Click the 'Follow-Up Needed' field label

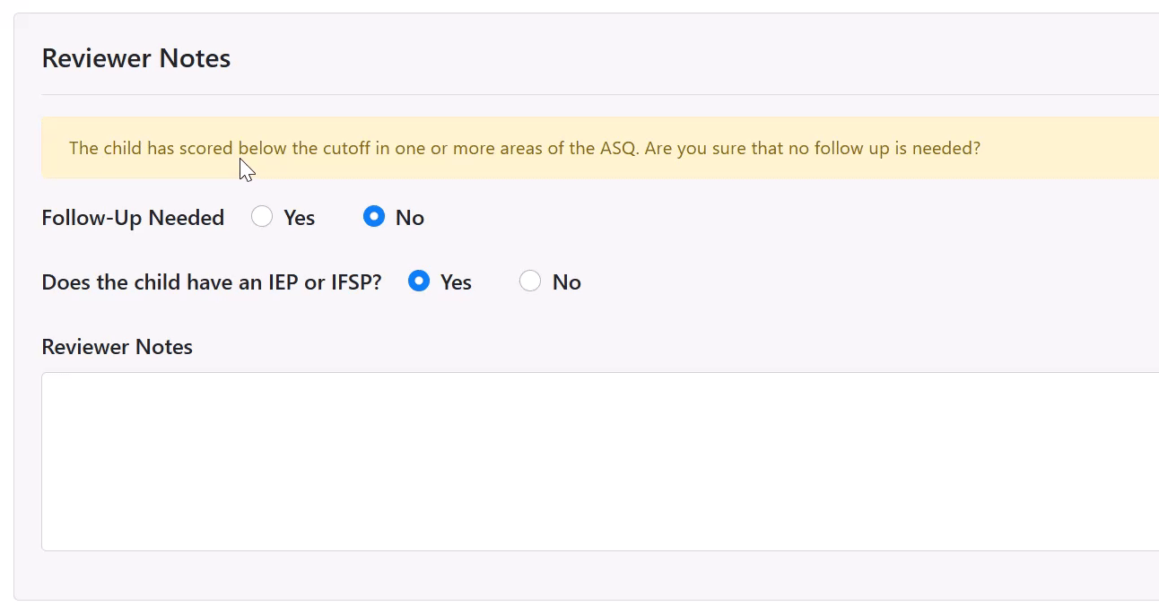[133, 218]
